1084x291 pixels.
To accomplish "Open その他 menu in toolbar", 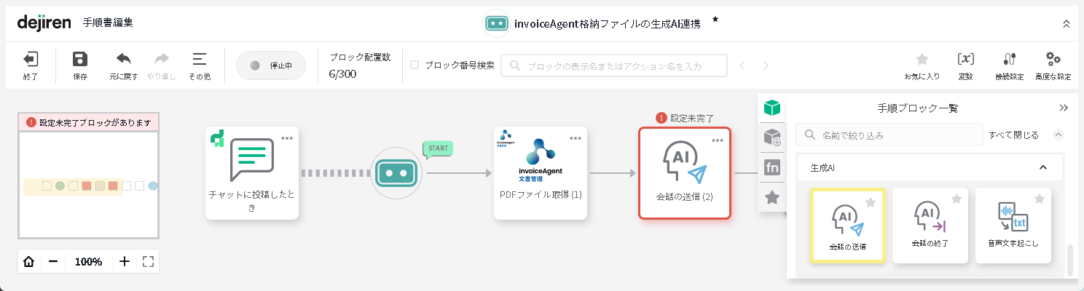I will [199, 60].
